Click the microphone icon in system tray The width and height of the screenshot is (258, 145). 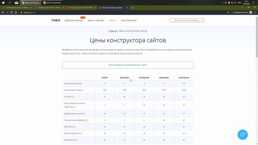[229, 3]
